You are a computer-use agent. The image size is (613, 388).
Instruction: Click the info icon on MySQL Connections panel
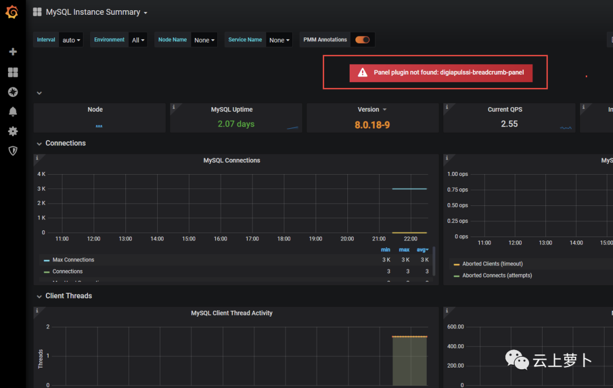pos(37,158)
